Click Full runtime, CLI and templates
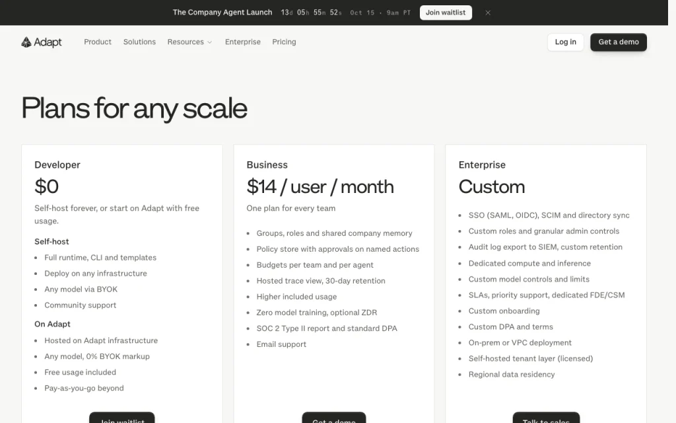 [100, 258]
